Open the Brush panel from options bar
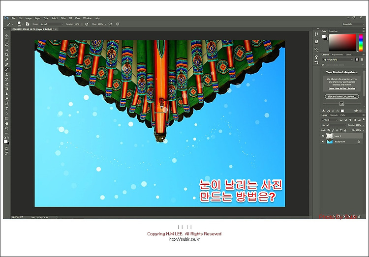Viewport: 369px width, 257px height. click(28, 24)
